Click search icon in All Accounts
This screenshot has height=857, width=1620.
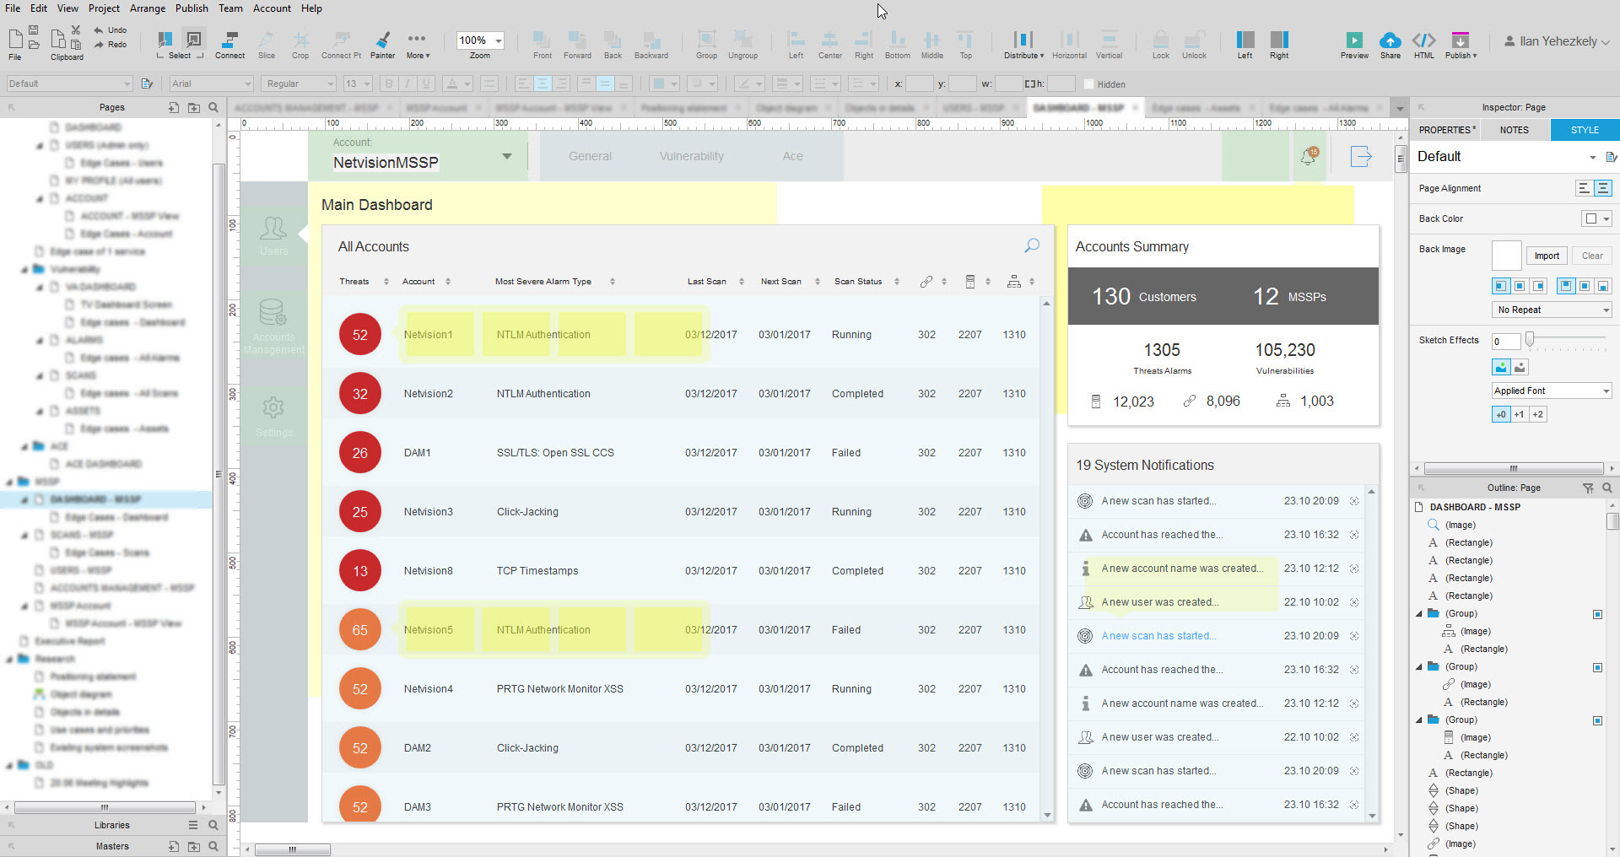[1031, 245]
